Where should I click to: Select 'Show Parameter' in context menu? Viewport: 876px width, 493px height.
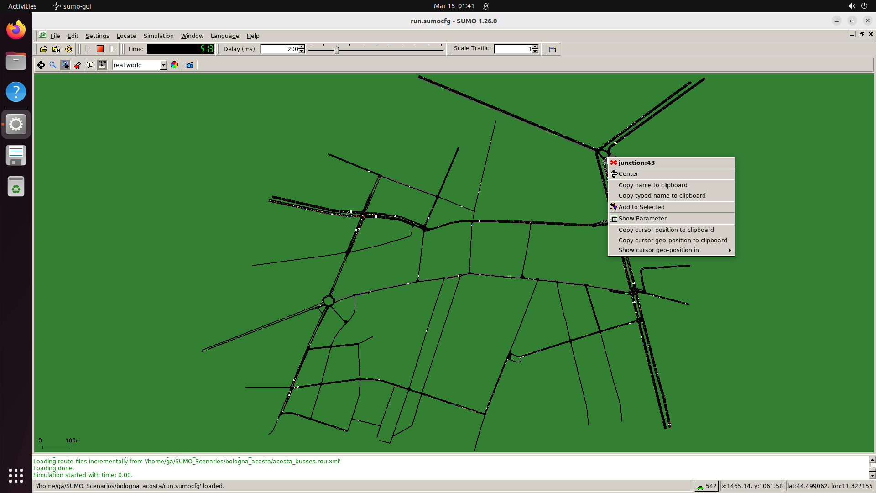click(642, 219)
